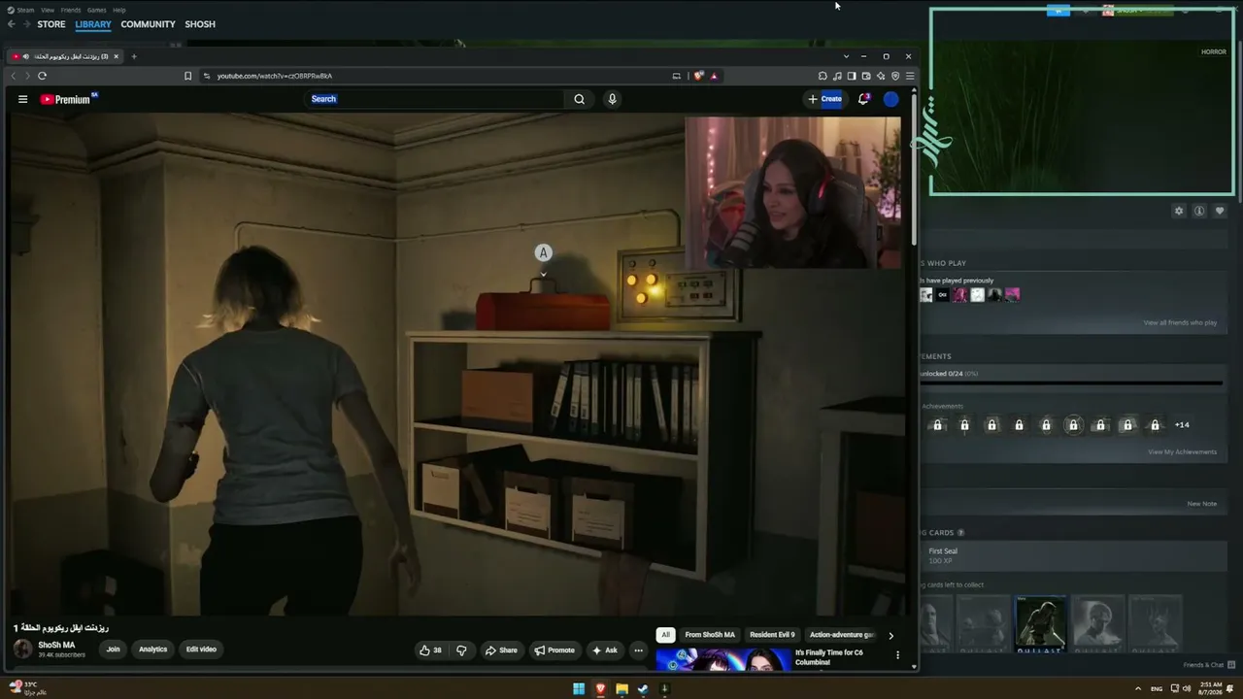Add the Steam game to favorites heart
The image size is (1243, 699).
point(1220,211)
